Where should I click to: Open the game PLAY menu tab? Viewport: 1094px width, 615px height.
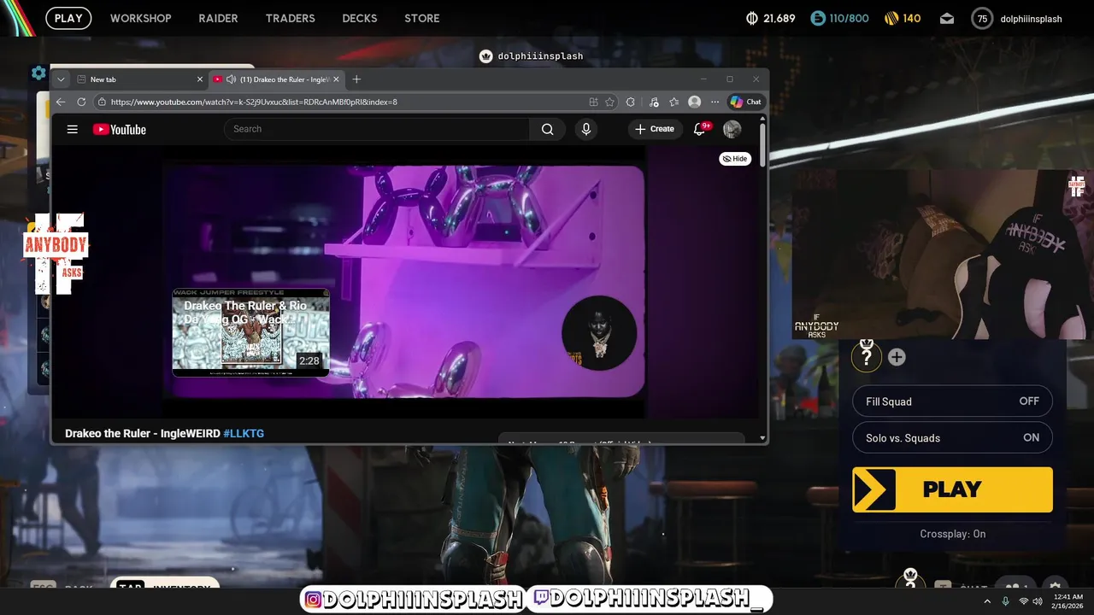pos(68,18)
